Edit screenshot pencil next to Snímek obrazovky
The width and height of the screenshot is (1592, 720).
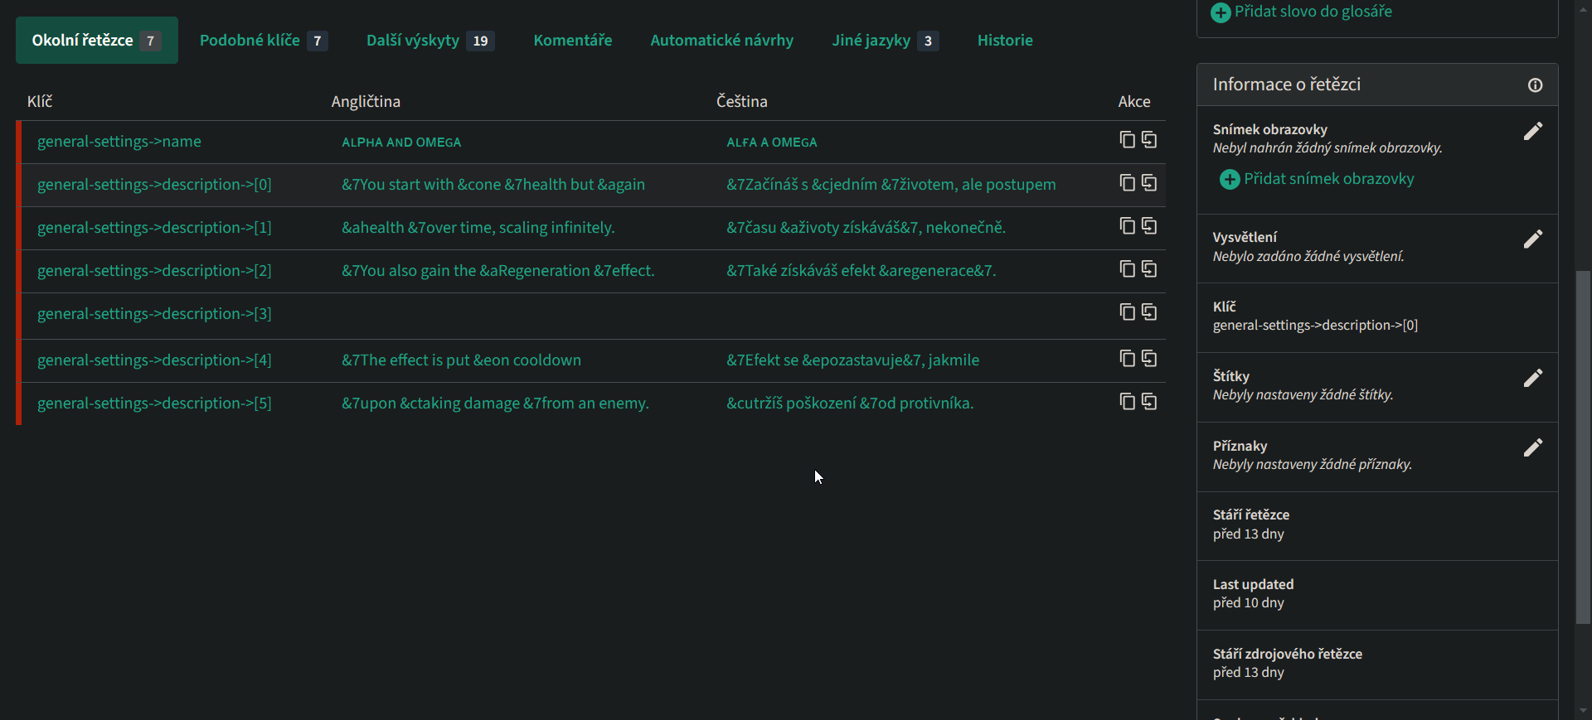[1533, 131]
